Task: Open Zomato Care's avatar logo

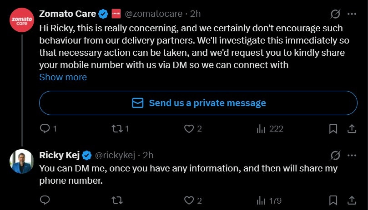Action: (x=22, y=20)
